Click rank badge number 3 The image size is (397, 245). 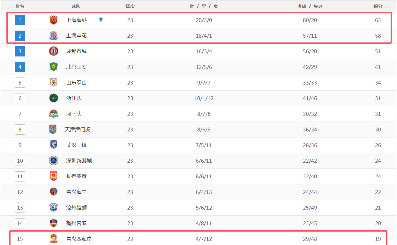coord(20,51)
